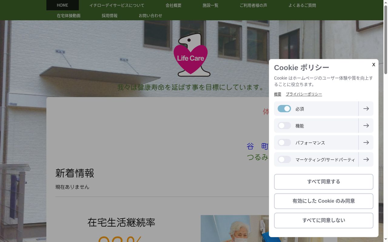Open the 施設一覧 menu item
Viewport: 388px width, 242px height.
210,5
